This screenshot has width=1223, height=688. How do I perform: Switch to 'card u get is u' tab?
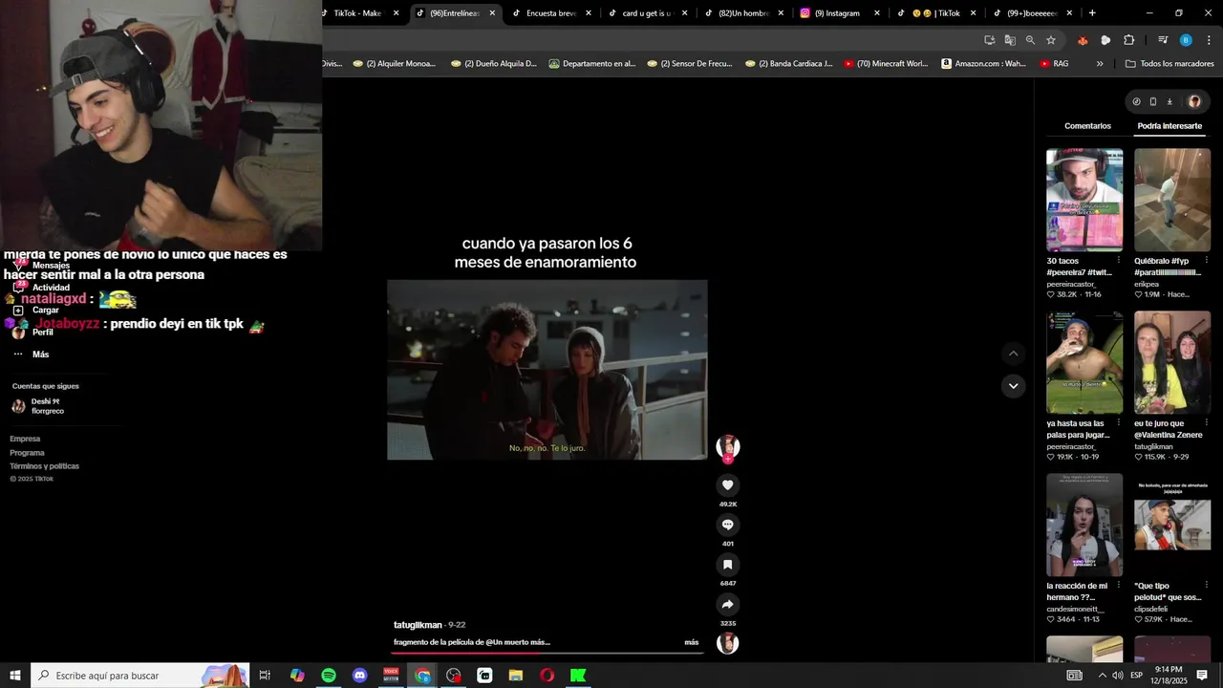pos(647,13)
